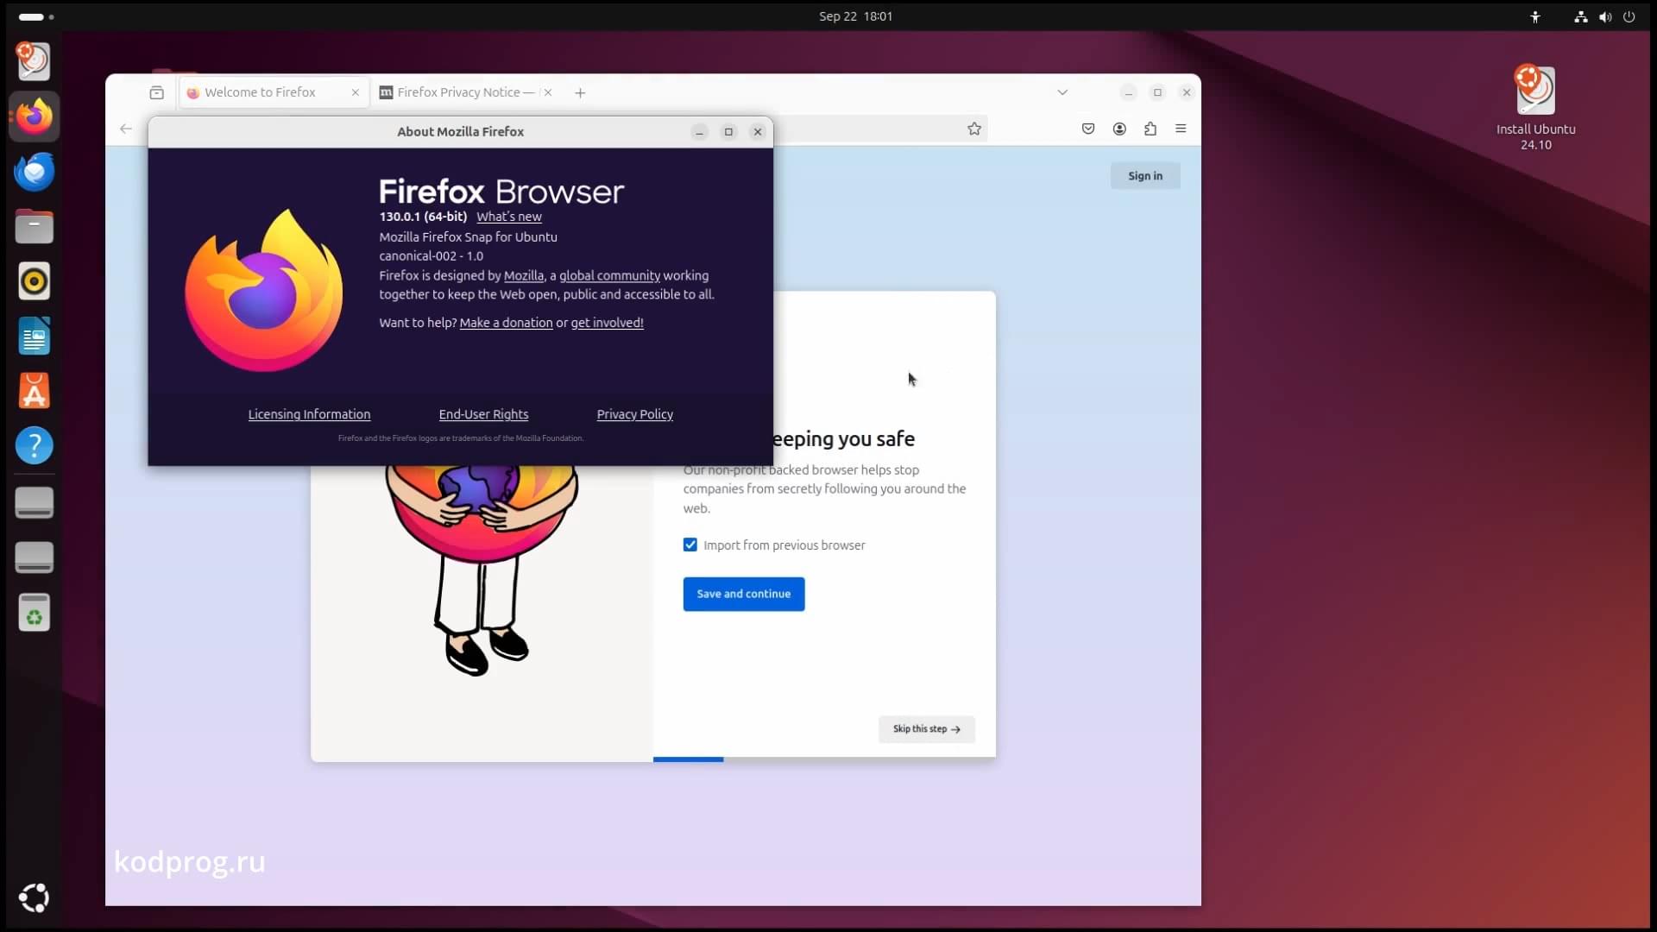The image size is (1657, 932).
Task: Open the What's new link
Action: click(x=509, y=217)
